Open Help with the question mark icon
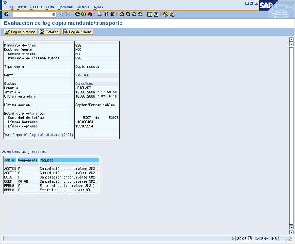The height and width of the screenshot is (244, 295). [166, 14]
